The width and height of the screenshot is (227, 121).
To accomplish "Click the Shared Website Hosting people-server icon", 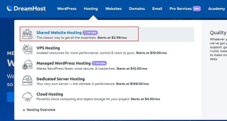I will click(27, 34).
